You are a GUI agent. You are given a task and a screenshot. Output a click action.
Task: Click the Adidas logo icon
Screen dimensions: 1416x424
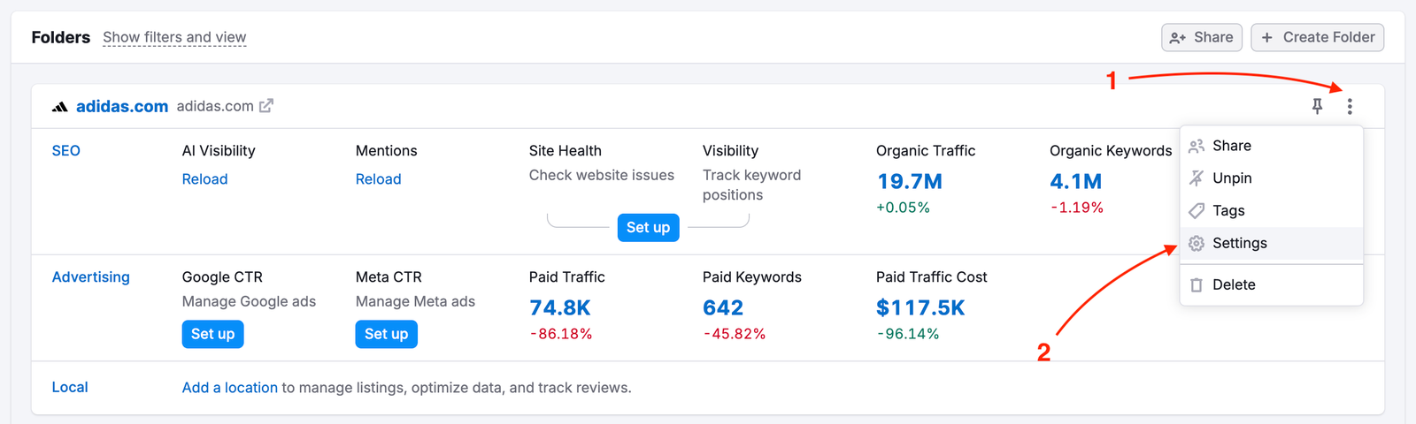pyautogui.click(x=59, y=107)
